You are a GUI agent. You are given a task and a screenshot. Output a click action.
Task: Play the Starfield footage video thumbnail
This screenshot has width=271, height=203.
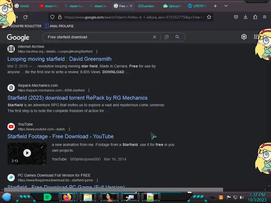point(27,154)
